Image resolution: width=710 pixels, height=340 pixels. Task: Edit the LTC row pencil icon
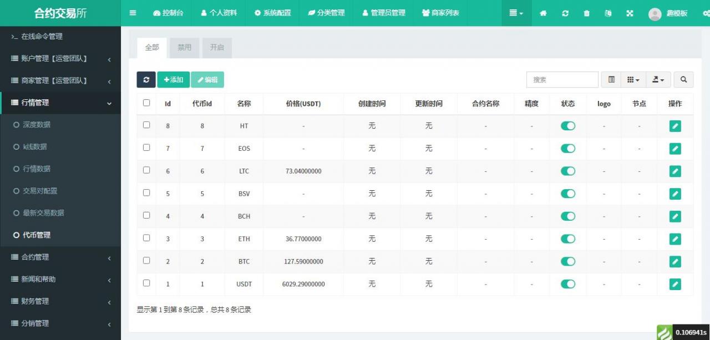[x=675, y=171]
